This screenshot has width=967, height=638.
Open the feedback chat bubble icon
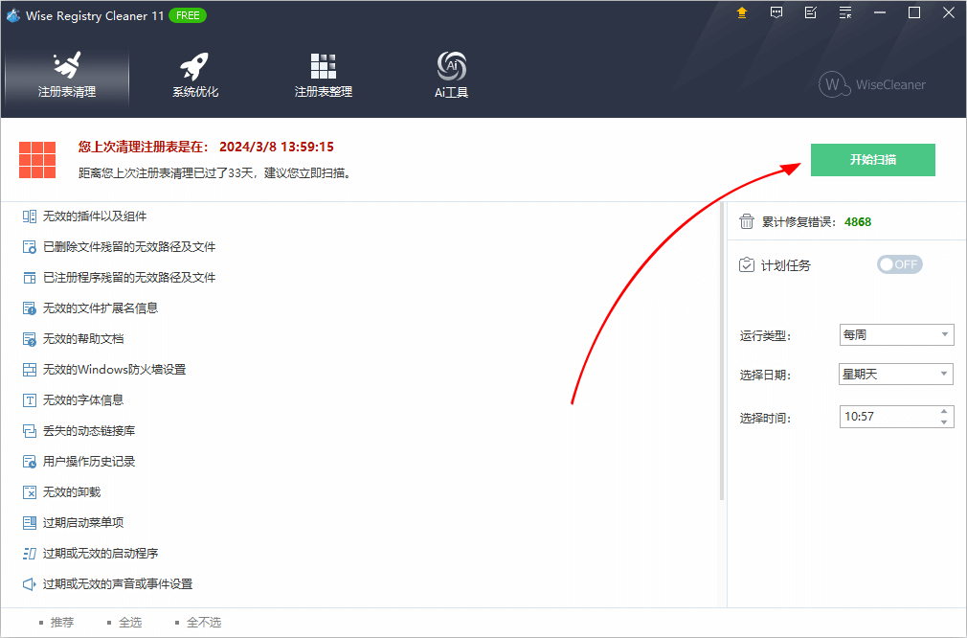(776, 12)
